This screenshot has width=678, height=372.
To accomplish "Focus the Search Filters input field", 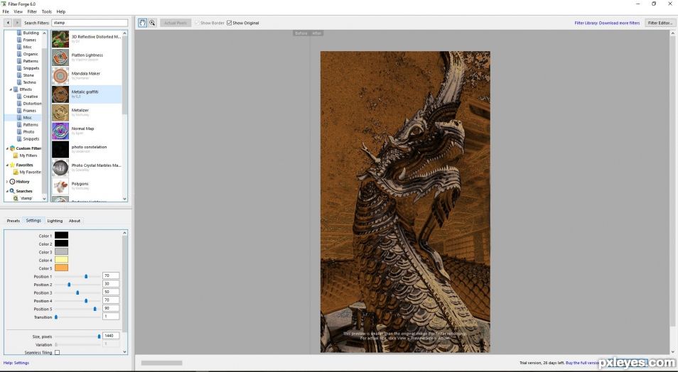I will pos(90,23).
